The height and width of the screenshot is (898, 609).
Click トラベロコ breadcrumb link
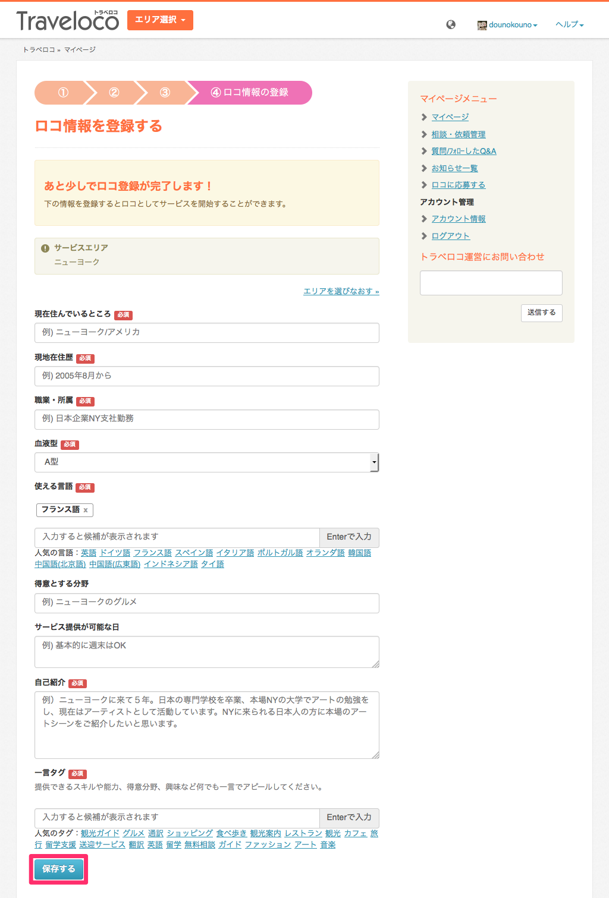[39, 50]
